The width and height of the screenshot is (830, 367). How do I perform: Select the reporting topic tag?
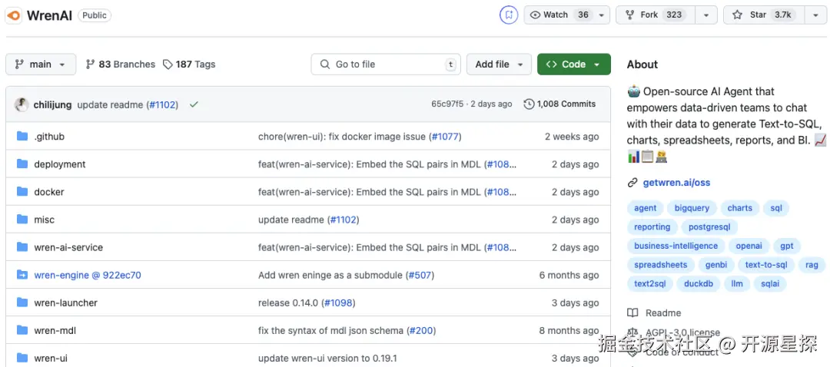pyautogui.click(x=652, y=226)
